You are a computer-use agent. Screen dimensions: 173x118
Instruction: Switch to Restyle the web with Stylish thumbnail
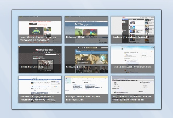pos(86,89)
